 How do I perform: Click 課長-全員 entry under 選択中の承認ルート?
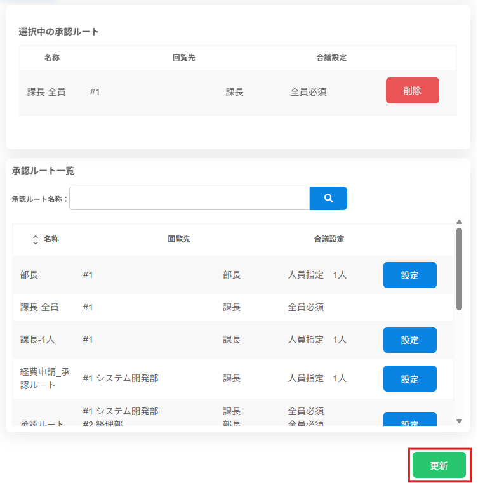(x=46, y=91)
